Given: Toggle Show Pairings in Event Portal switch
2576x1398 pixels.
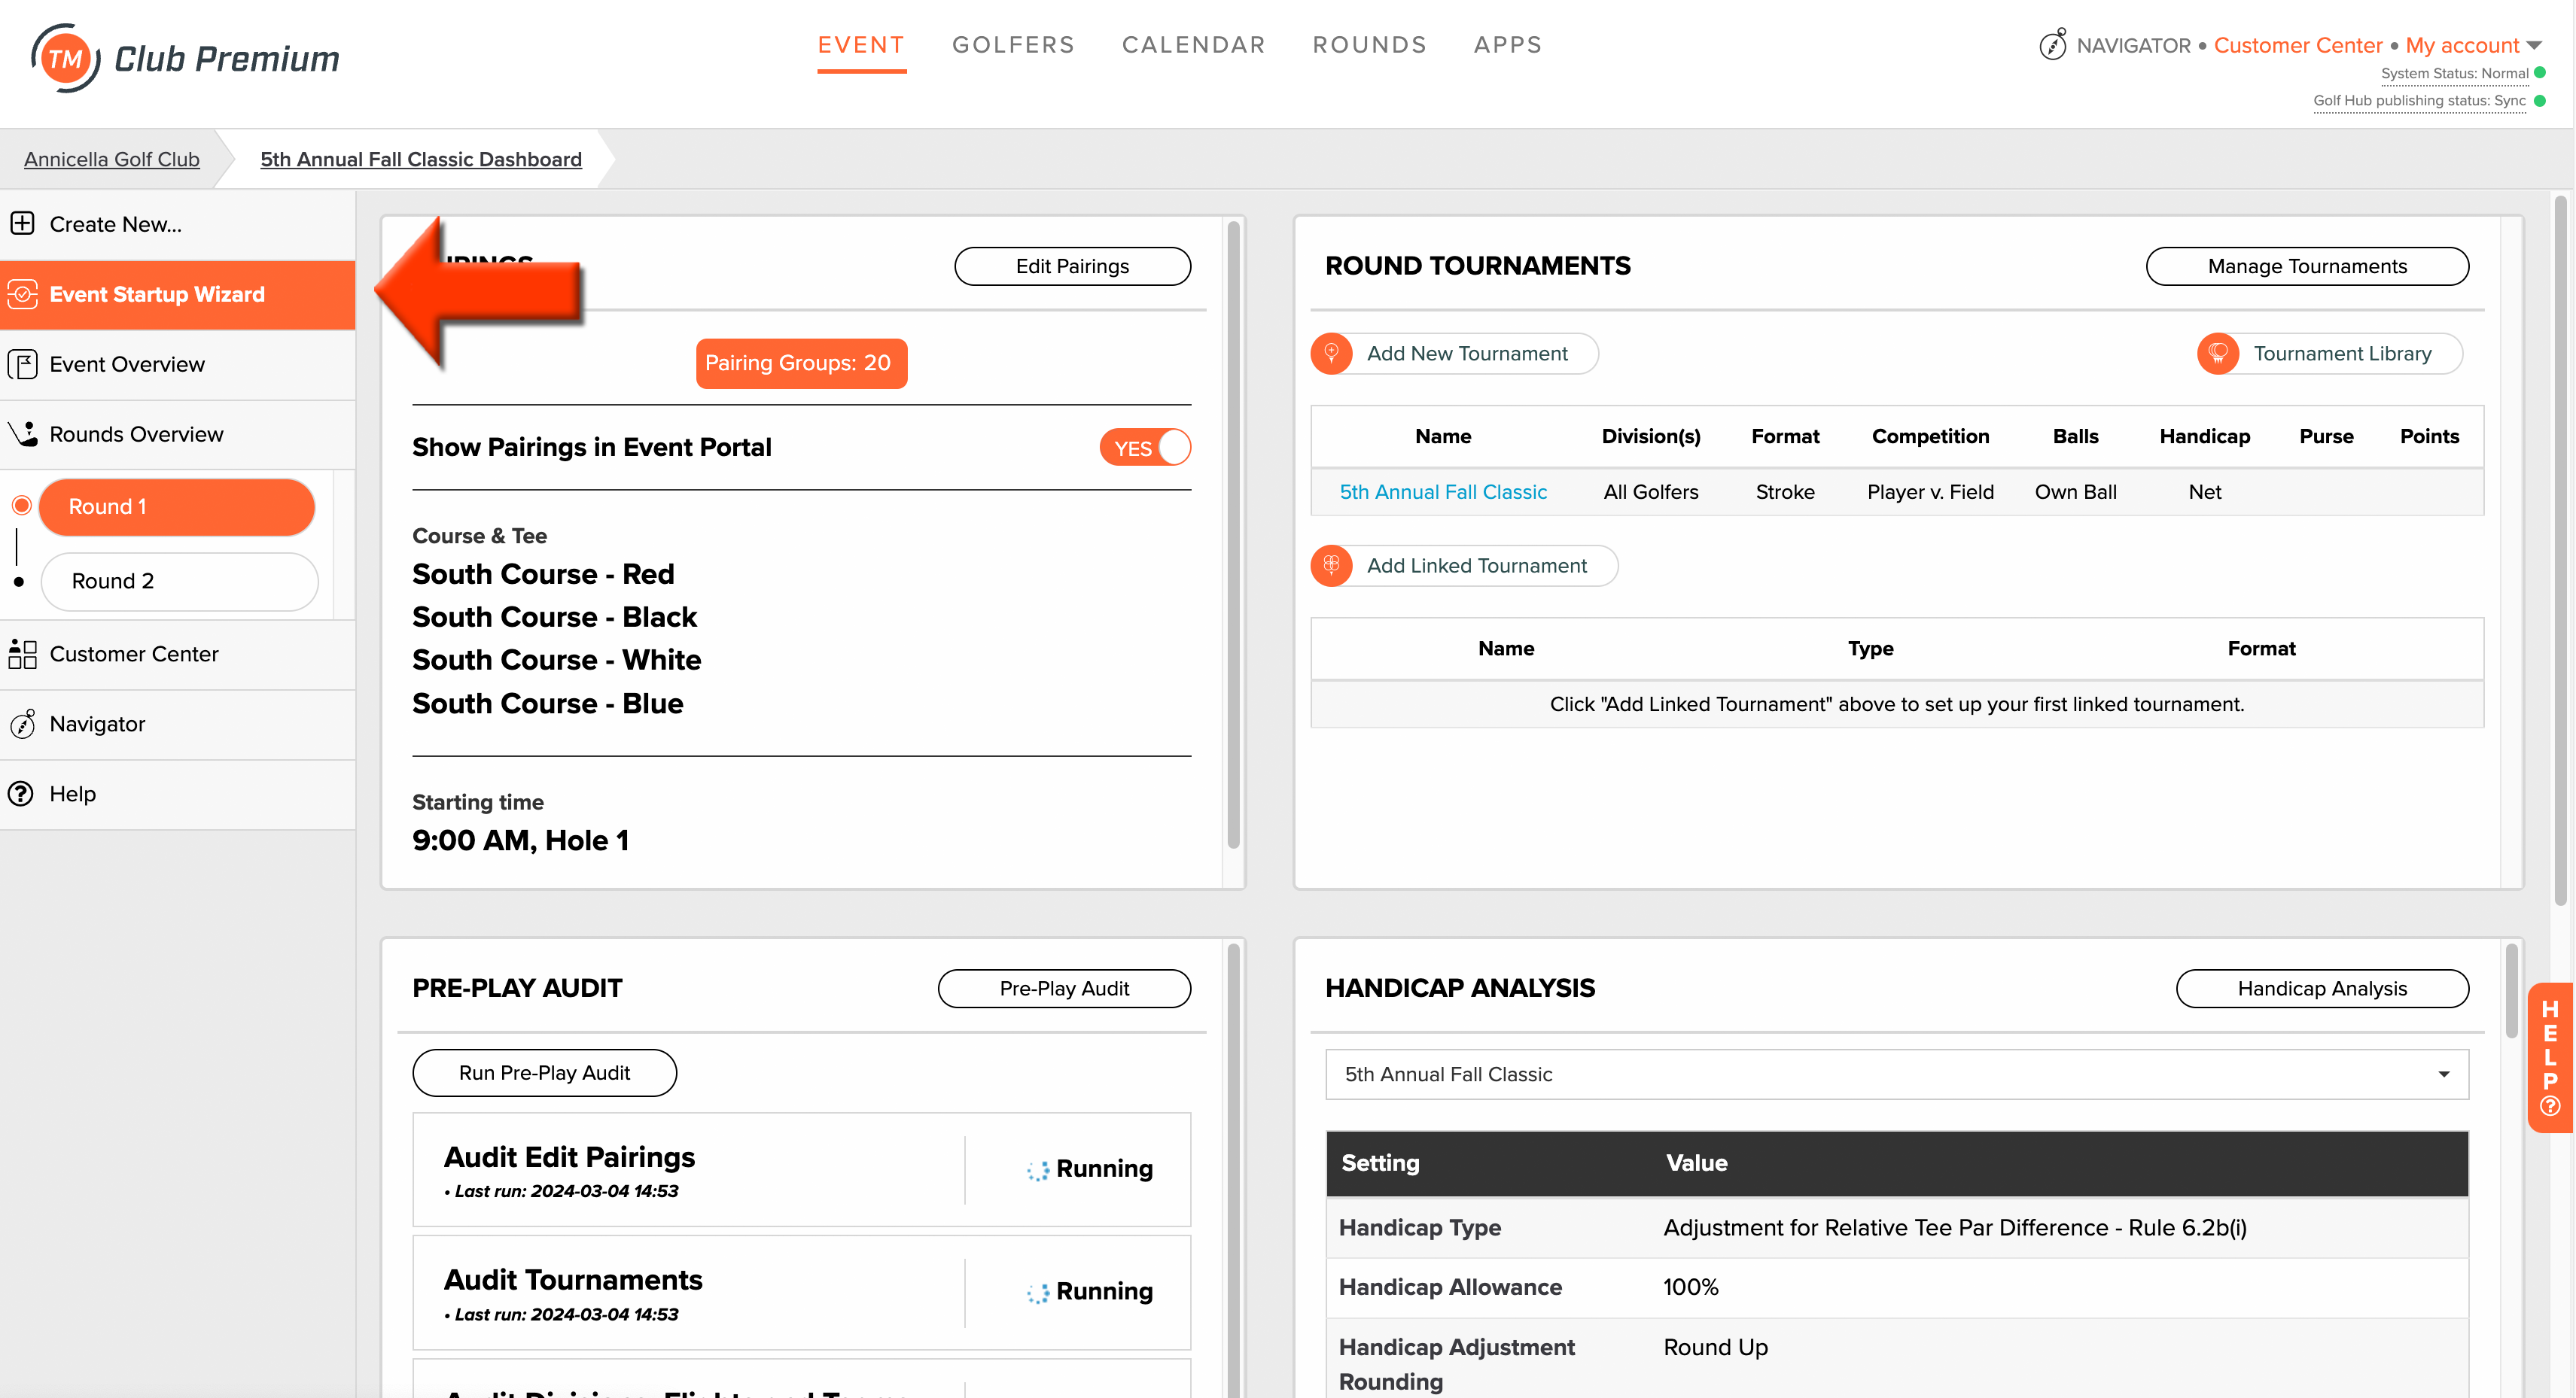Looking at the screenshot, I should tap(1145, 448).
